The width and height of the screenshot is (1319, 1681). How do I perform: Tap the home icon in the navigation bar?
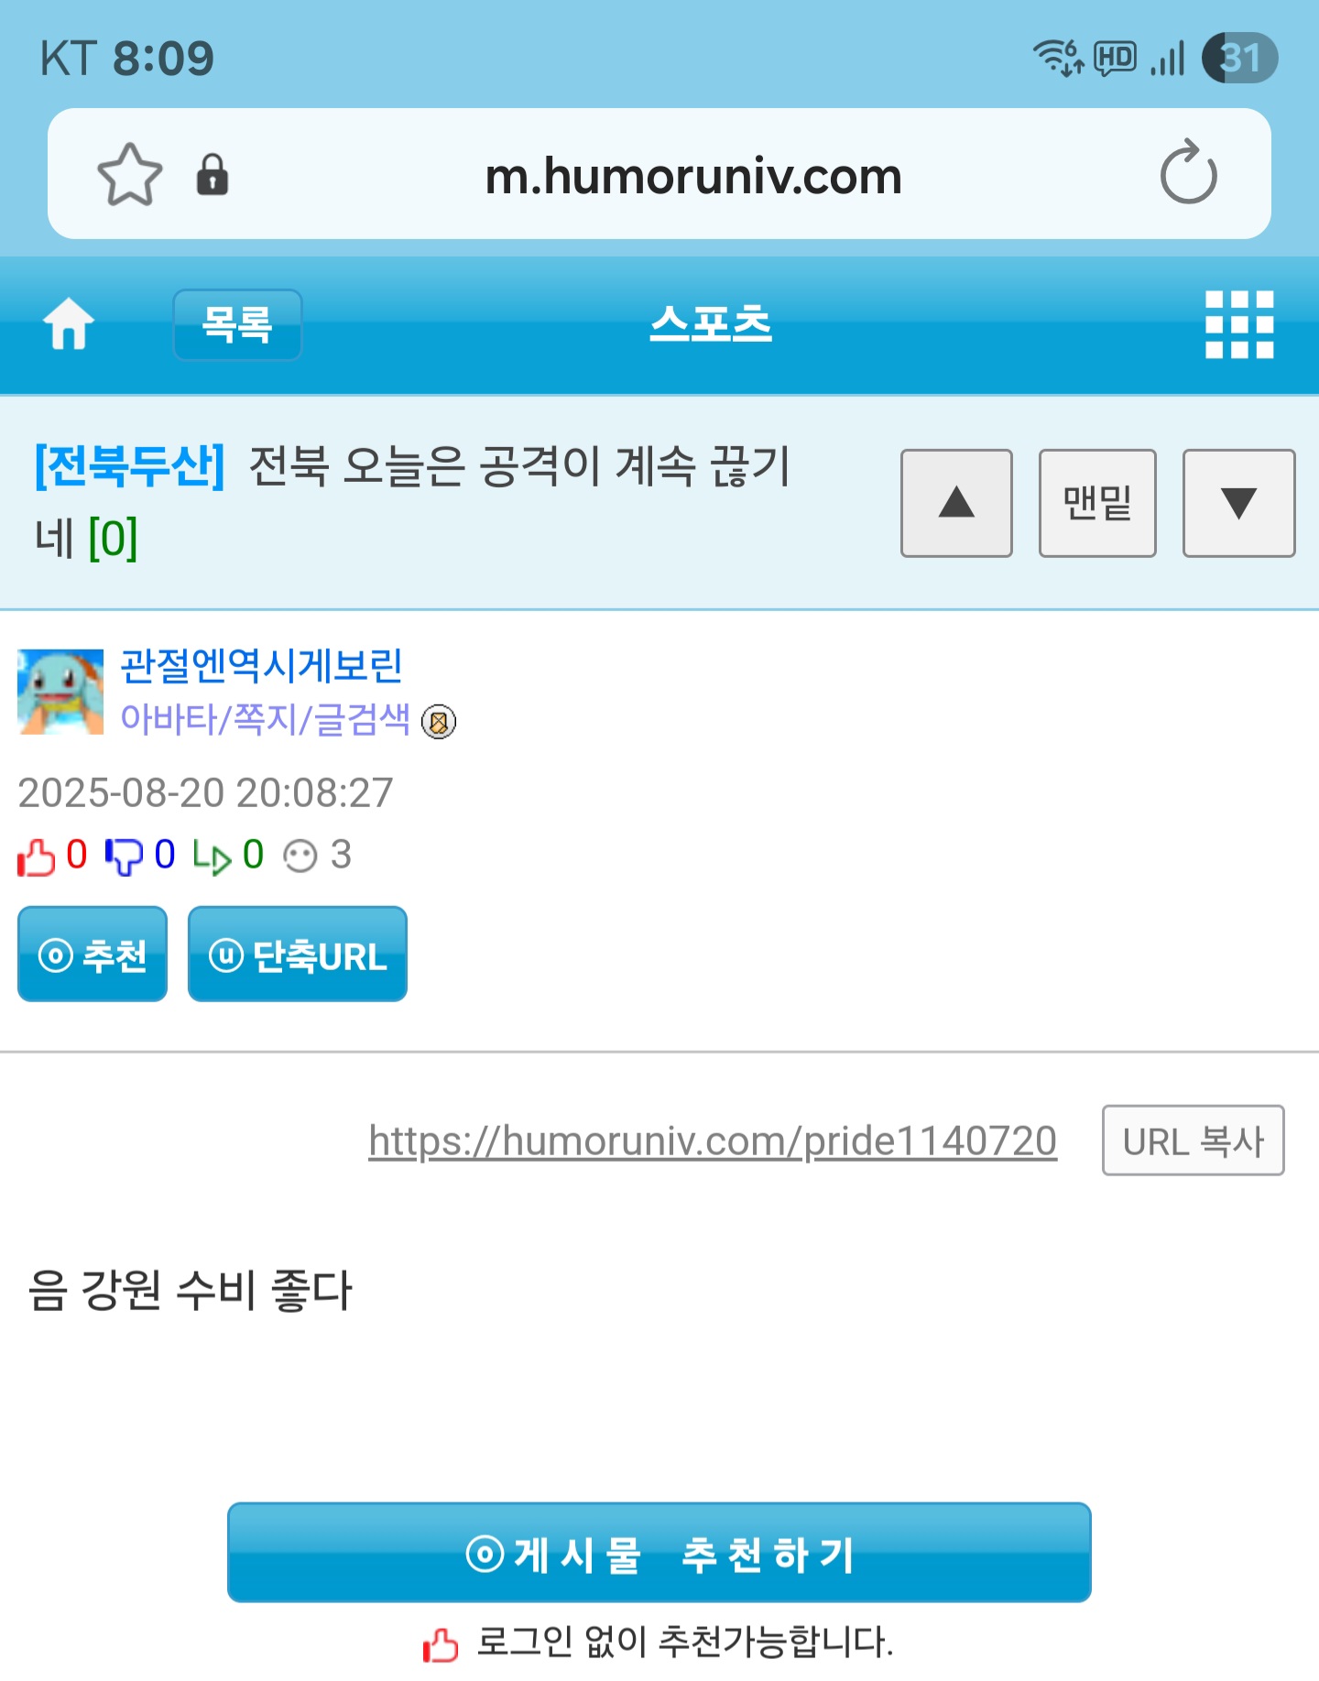coord(69,324)
